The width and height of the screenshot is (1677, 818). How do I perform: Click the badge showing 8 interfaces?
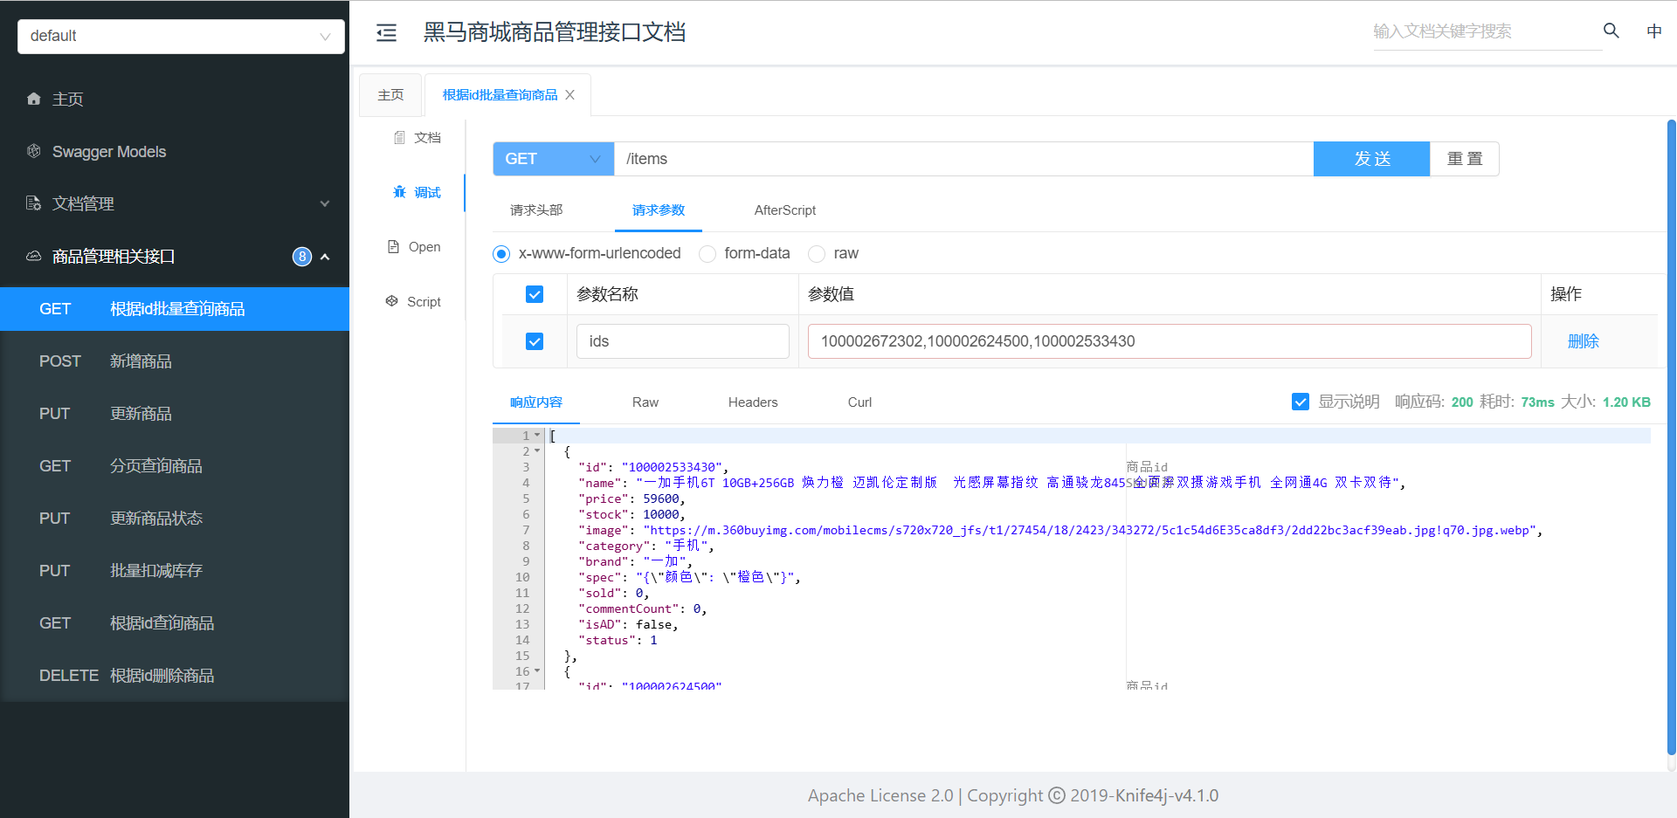pyautogui.click(x=301, y=257)
